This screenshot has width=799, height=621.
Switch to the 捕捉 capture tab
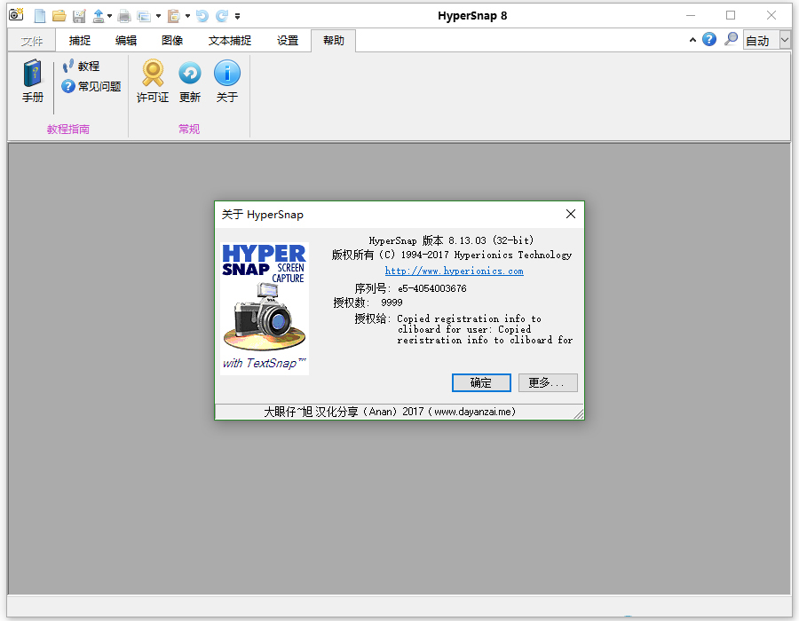[80, 41]
